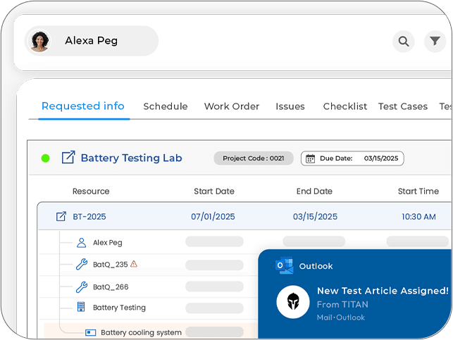Image resolution: width=453 pixels, height=340 pixels.
Task: Click the search magnifier icon
Action: click(404, 42)
